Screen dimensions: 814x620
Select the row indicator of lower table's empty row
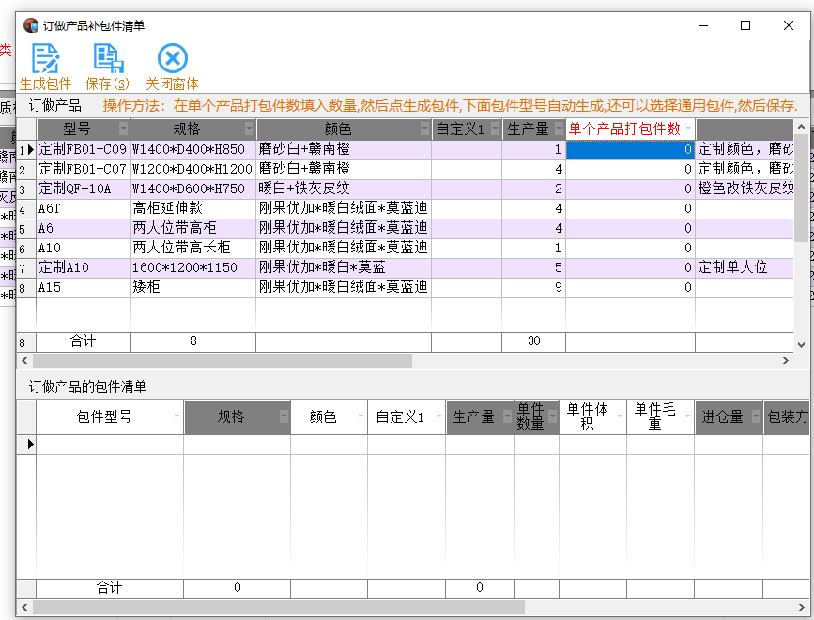(x=26, y=445)
